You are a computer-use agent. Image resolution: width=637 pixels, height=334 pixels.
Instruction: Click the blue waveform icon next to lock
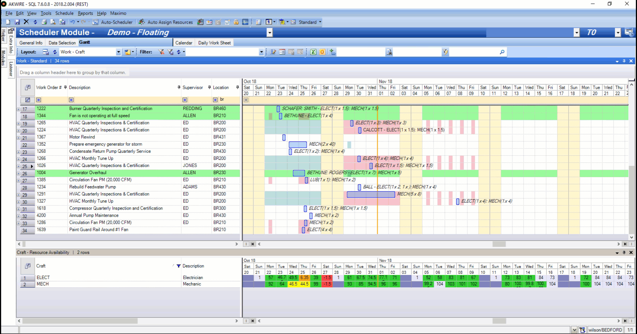(245, 22)
